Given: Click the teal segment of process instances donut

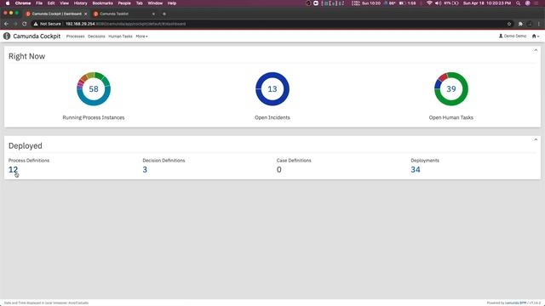Looking at the screenshot, I should (93, 102).
